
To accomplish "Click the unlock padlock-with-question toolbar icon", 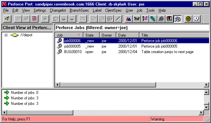I will [72, 19].
